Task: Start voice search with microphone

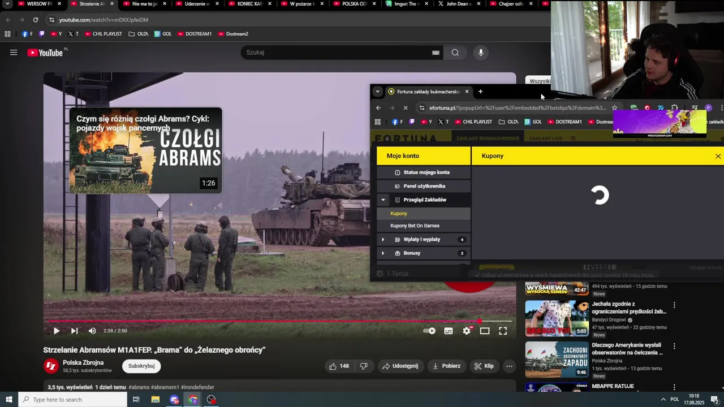Action: point(481,53)
